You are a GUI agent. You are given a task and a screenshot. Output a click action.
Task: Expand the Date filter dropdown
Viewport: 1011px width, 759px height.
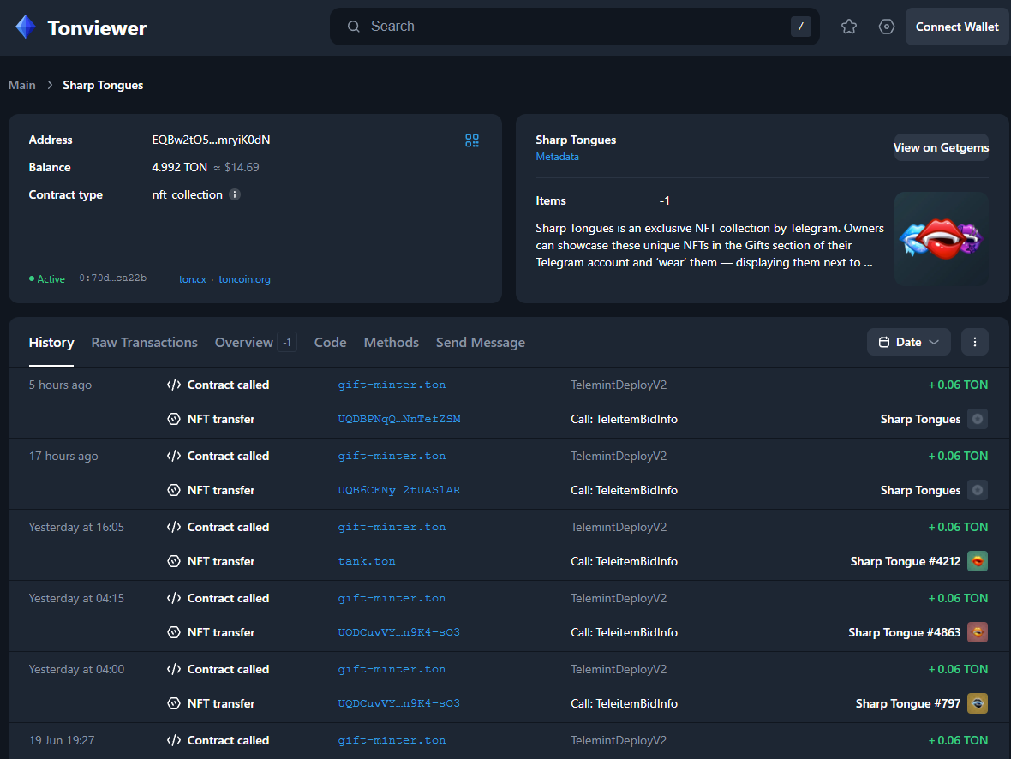click(908, 342)
